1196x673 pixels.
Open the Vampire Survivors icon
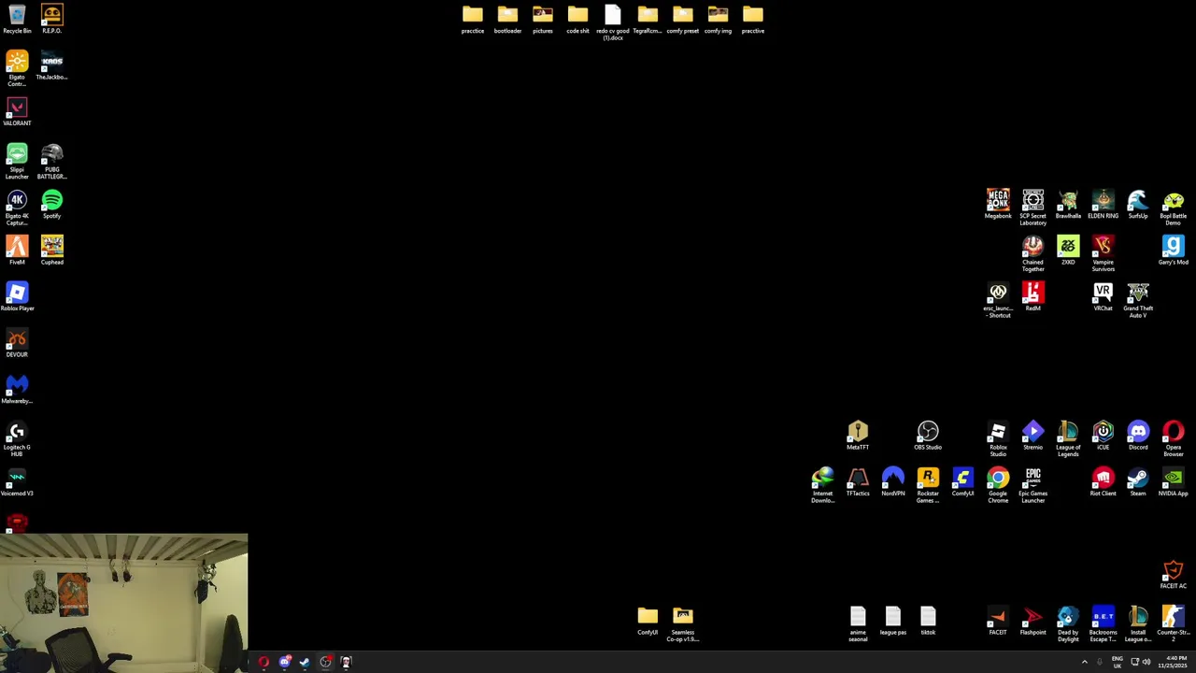coord(1103,254)
